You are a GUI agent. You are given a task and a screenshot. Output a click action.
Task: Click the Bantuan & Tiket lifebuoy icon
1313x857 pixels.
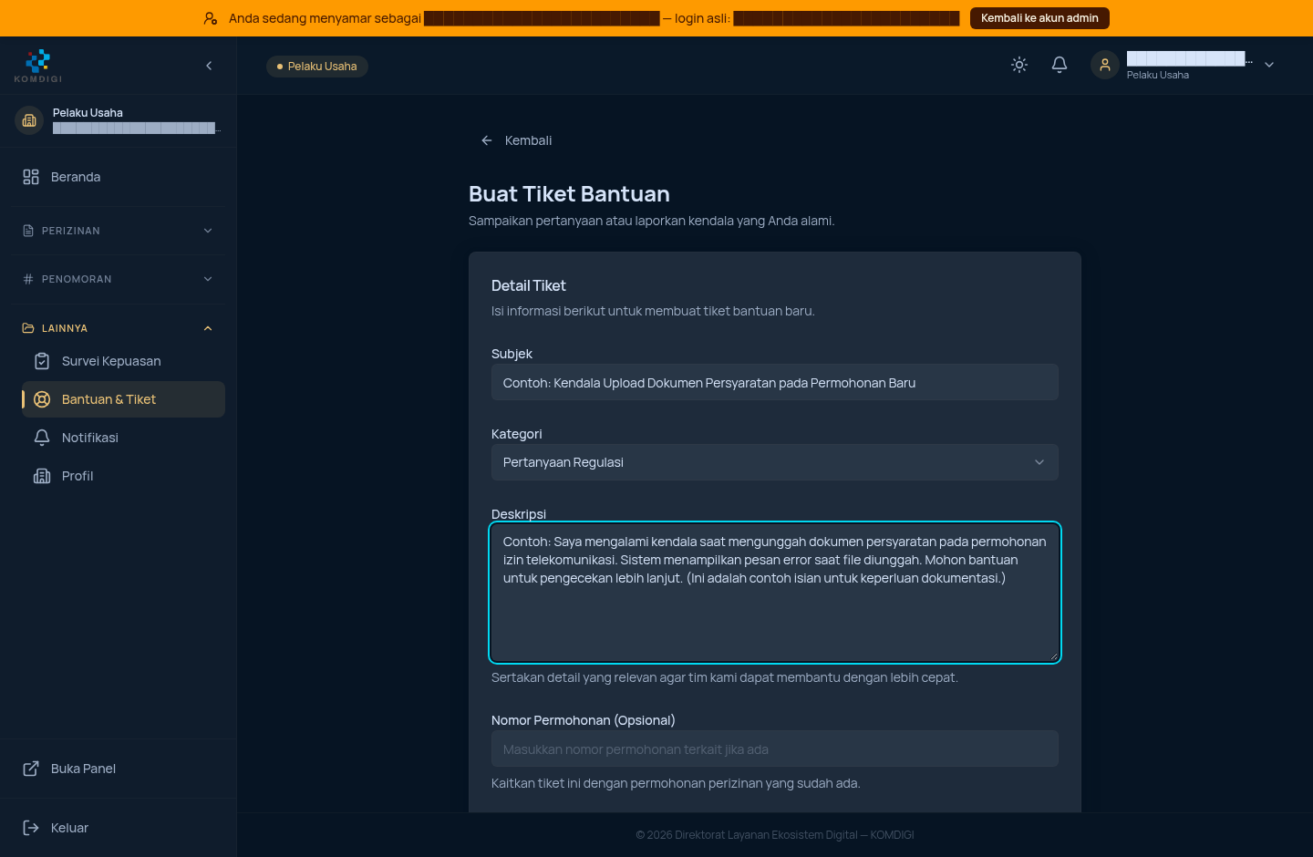pos(42,399)
